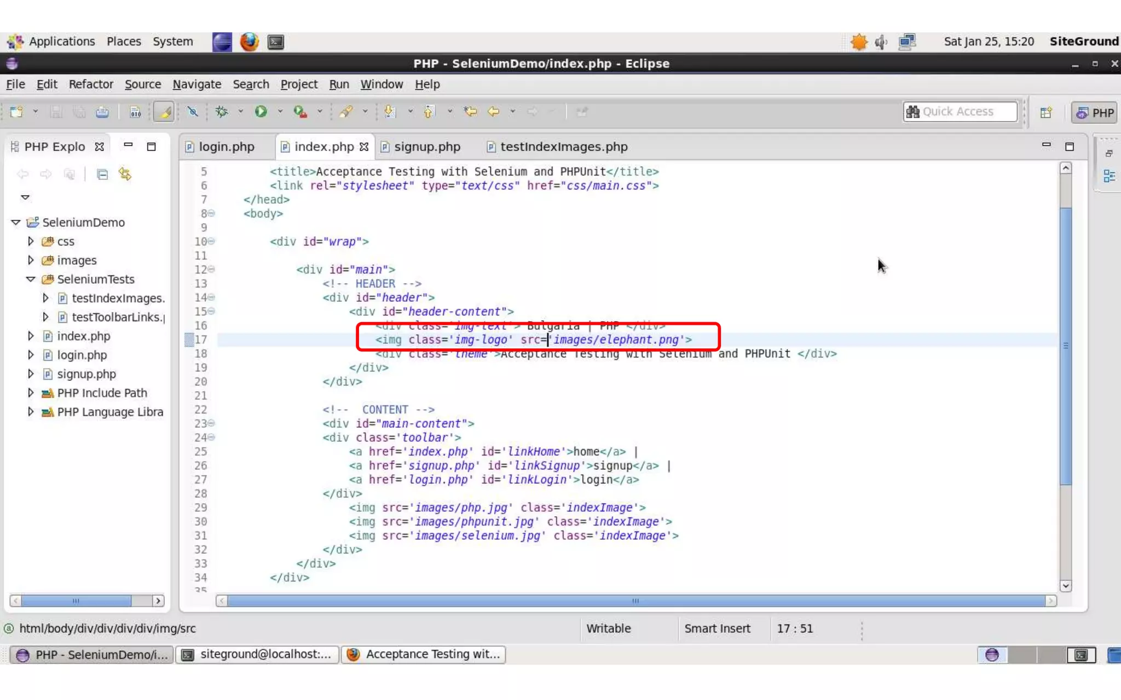
Task: Switch to the PHP perspective button
Action: pos(1095,113)
